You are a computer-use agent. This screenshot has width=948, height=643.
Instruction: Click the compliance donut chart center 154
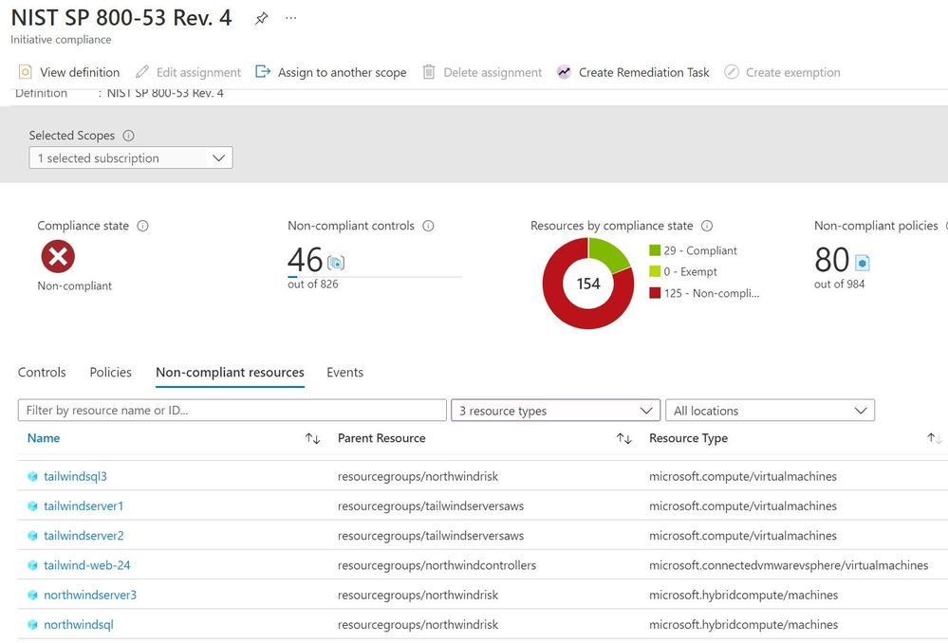coord(588,284)
